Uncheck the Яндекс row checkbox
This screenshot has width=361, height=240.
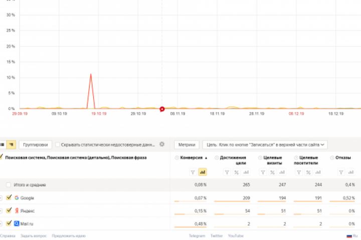(9, 210)
